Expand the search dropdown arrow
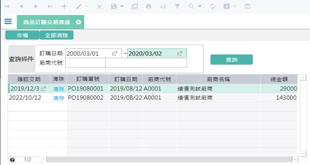 point(200,6)
